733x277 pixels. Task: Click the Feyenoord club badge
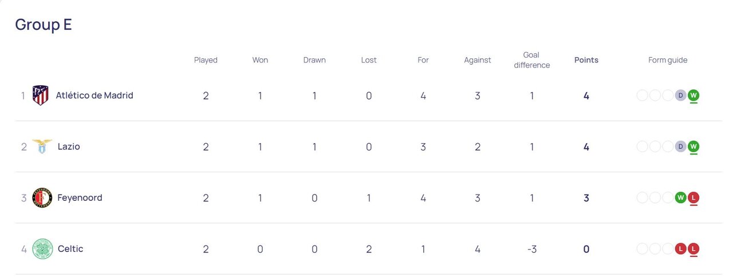coord(42,197)
